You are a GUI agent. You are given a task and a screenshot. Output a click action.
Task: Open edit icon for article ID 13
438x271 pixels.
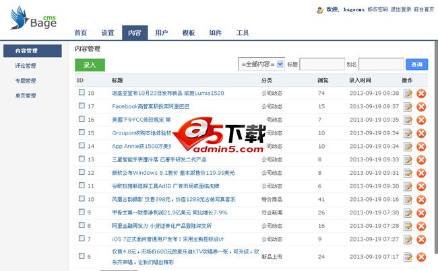pyautogui.click(x=408, y=159)
